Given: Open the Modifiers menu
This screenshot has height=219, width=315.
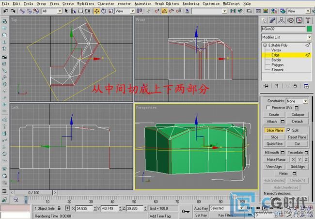Looking at the screenshot, I should [x=86, y=3].
